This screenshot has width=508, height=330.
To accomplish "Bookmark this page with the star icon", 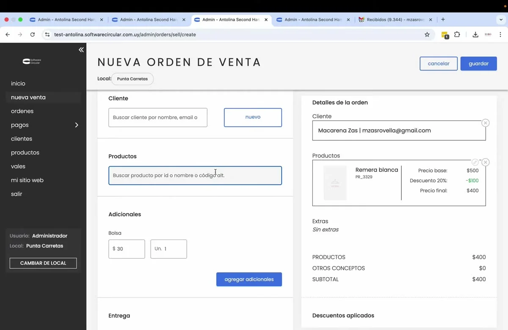I will (427, 35).
